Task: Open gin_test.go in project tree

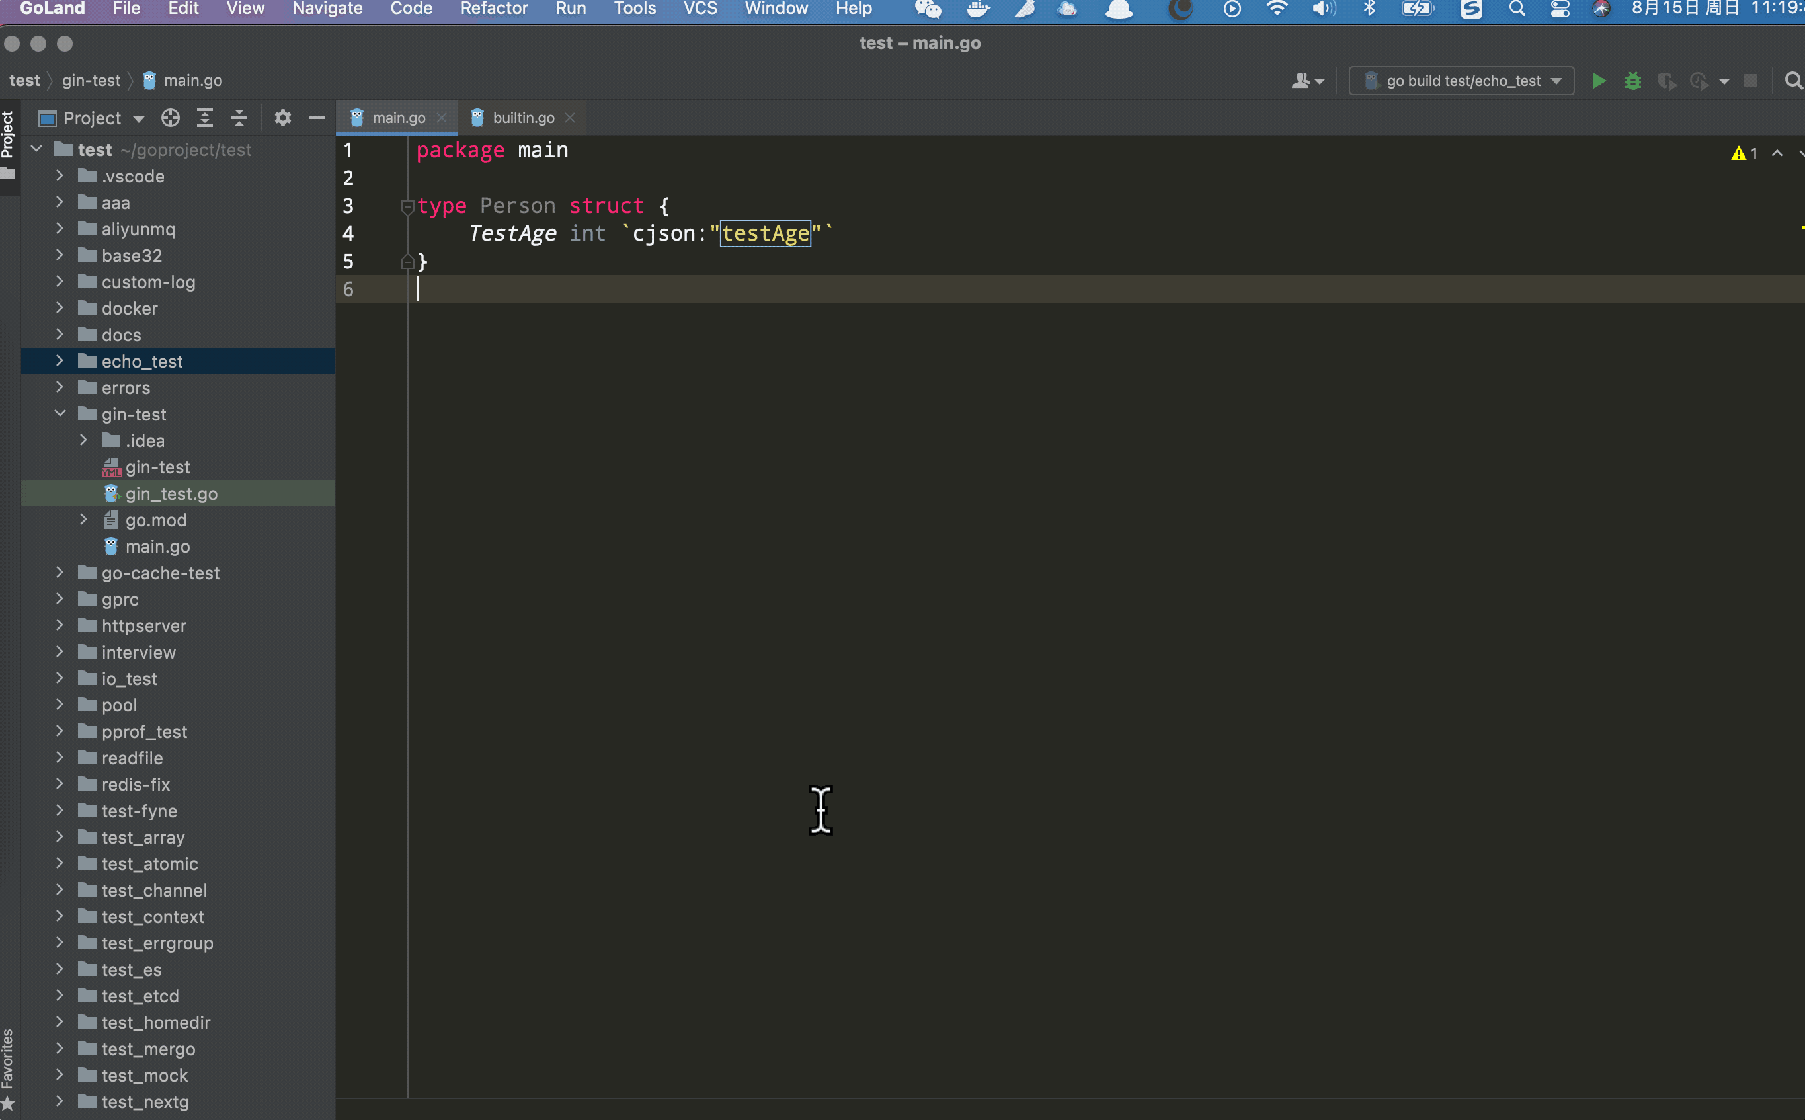Action: (171, 493)
